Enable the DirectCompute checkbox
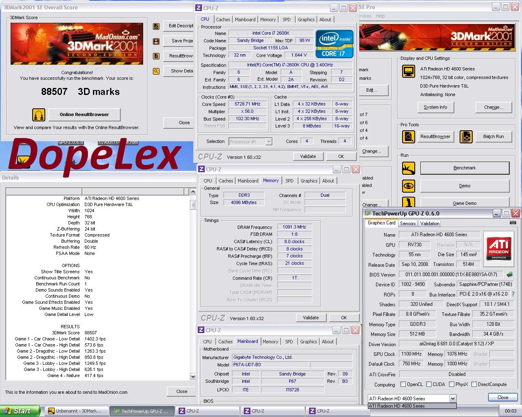This screenshot has height=417, width=522. (x=474, y=384)
